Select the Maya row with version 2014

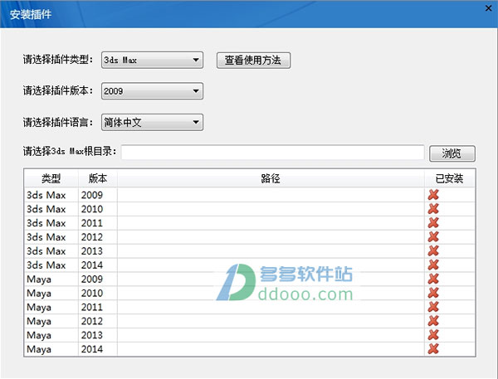pos(250,349)
